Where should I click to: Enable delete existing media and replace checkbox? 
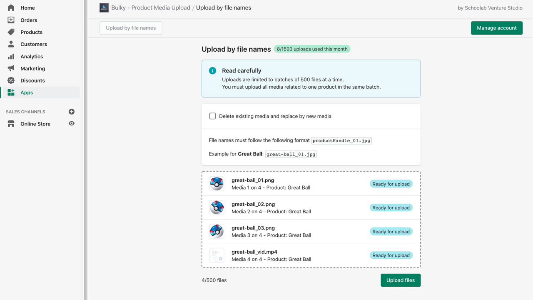coord(212,116)
